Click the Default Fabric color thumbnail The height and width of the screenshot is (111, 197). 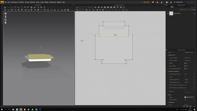(171, 13)
